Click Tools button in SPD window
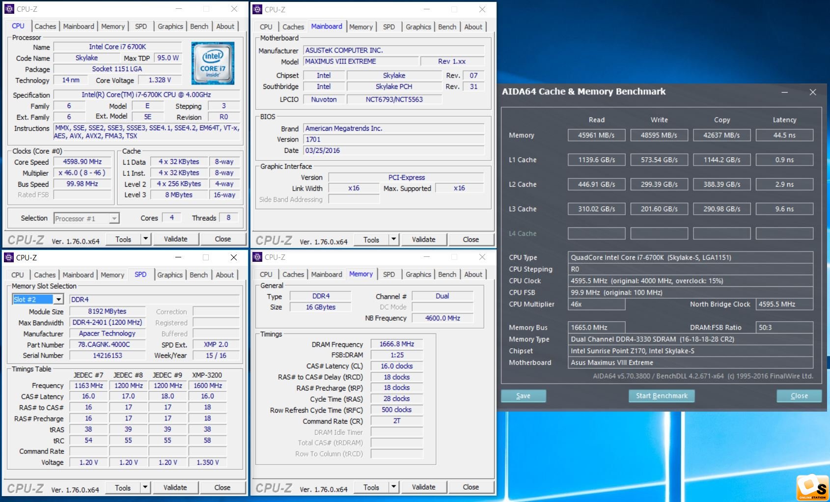Image resolution: width=830 pixels, height=502 pixels. pos(123,488)
